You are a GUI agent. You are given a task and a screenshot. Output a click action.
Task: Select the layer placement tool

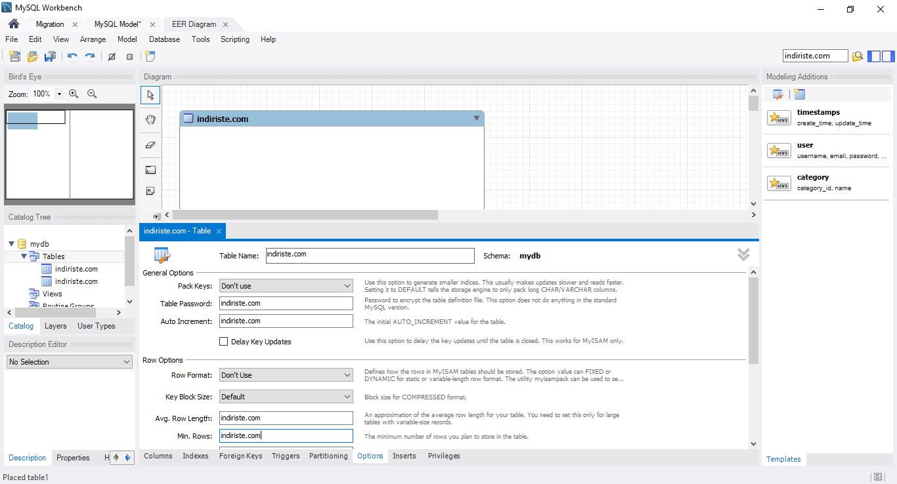150,170
